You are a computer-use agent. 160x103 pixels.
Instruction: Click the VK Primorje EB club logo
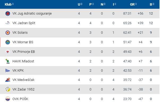(x=8, y=52)
